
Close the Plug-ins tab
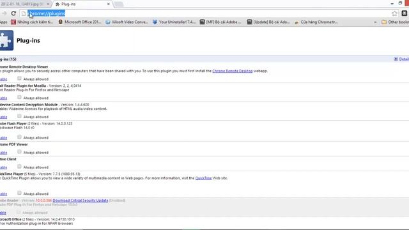tap(108, 4)
